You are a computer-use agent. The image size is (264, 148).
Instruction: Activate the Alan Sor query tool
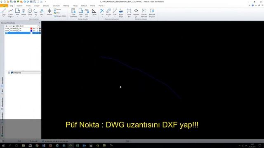pos(81,13)
